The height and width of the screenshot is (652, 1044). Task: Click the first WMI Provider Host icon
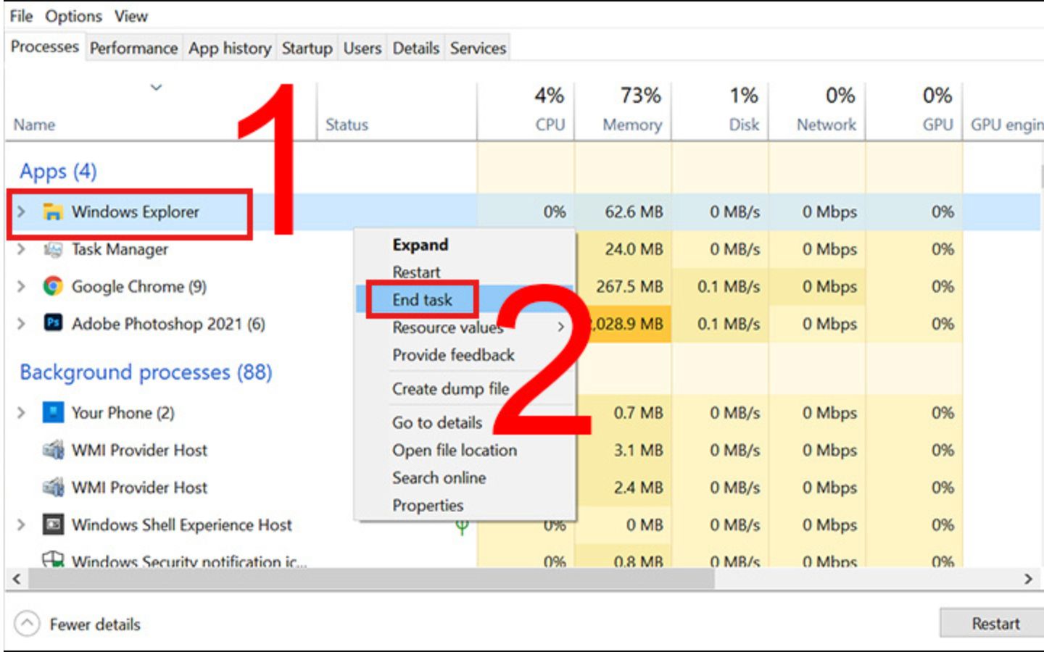point(53,450)
